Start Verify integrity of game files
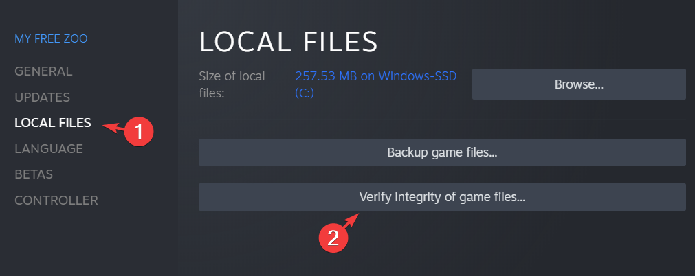The height and width of the screenshot is (276, 695). point(442,197)
